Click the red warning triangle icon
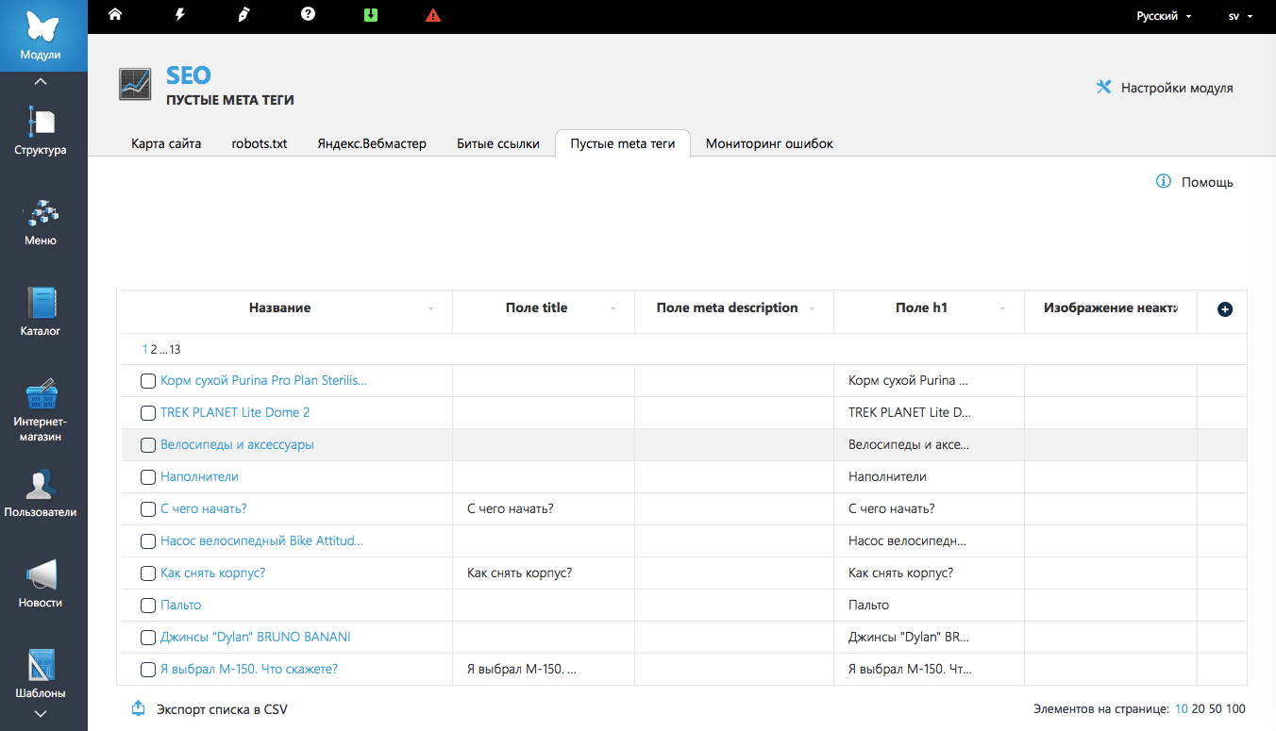1276x731 pixels. [433, 15]
